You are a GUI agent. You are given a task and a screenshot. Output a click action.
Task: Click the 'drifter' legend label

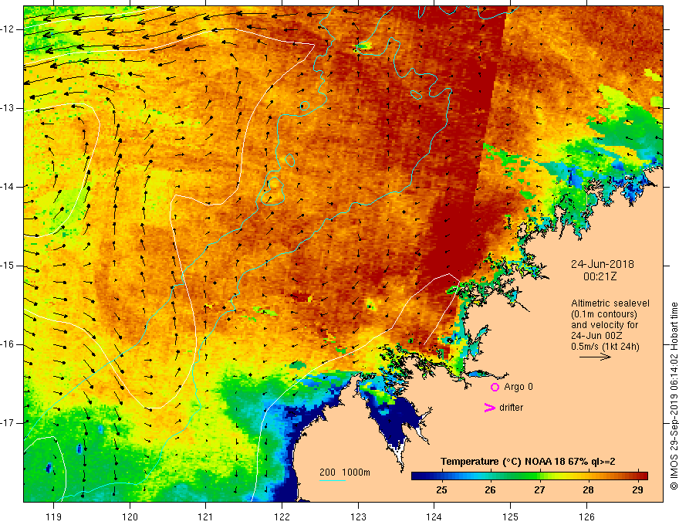tap(511, 408)
